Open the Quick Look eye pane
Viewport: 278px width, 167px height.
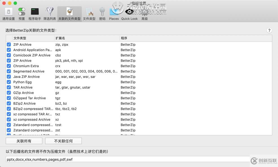[129, 14]
